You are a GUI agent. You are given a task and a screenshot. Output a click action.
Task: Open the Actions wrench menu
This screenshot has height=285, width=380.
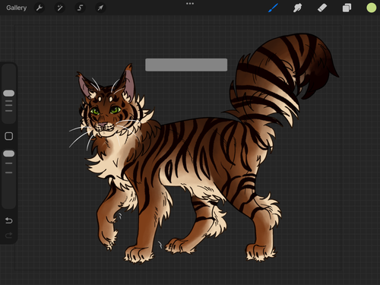coord(40,8)
